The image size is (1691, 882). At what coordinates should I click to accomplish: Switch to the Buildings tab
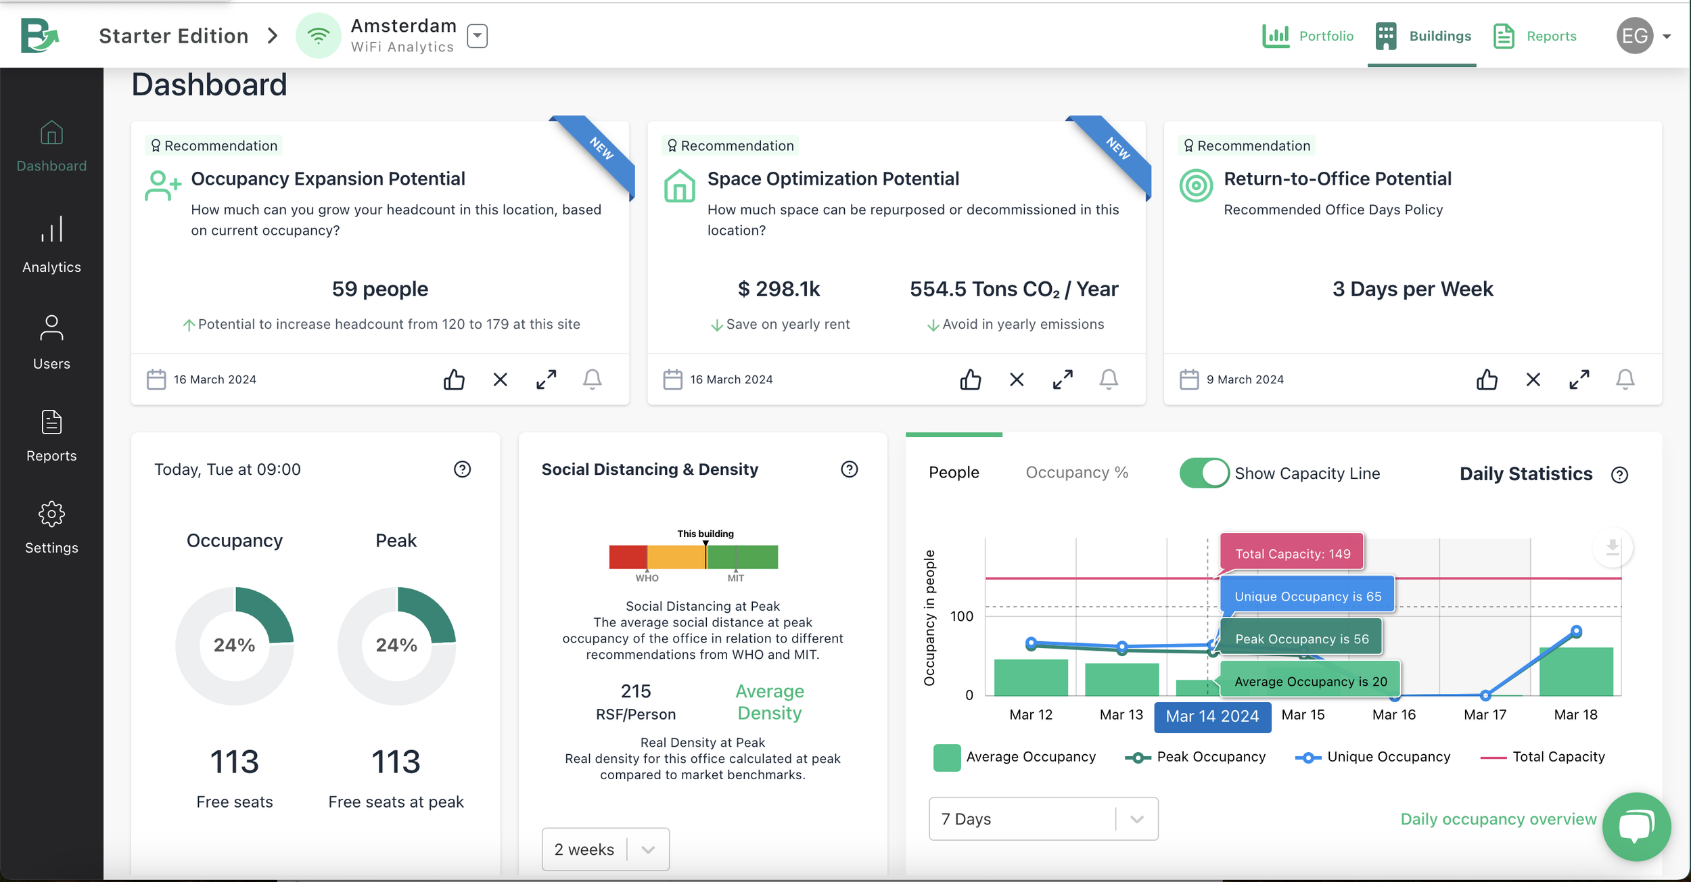click(1423, 36)
